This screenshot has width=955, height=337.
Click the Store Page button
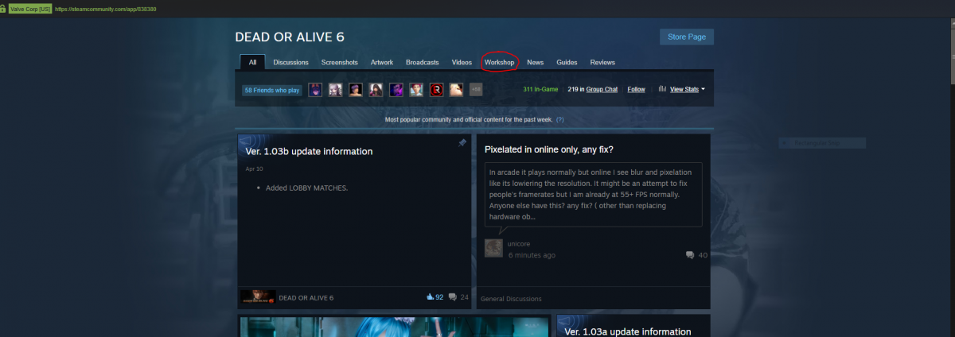(x=686, y=37)
